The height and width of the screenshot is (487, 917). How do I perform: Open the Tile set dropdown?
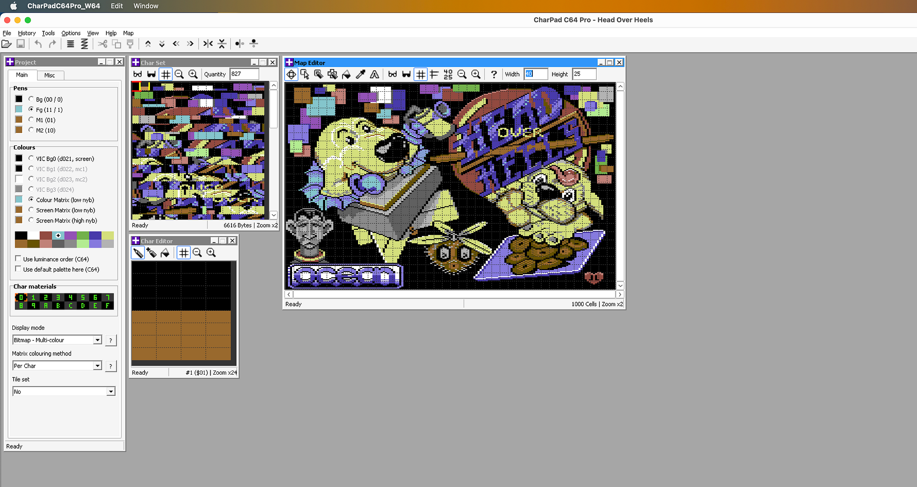pos(110,392)
